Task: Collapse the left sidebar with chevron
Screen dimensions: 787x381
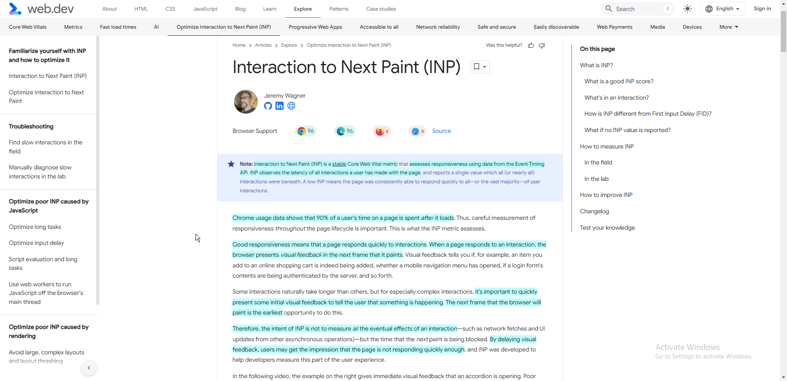Action: [x=89, y=368]
